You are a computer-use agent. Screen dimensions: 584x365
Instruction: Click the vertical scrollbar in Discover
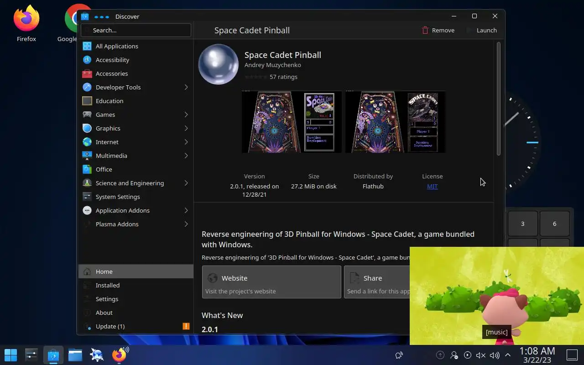pos(499,99)
